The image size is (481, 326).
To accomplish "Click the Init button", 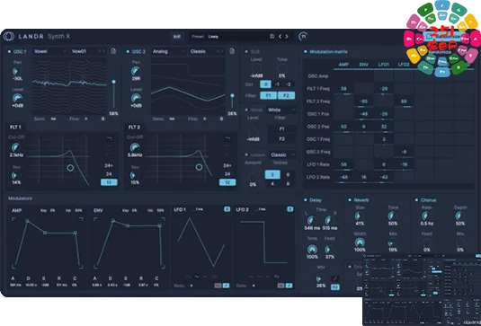I will click(x=177, y=37).
